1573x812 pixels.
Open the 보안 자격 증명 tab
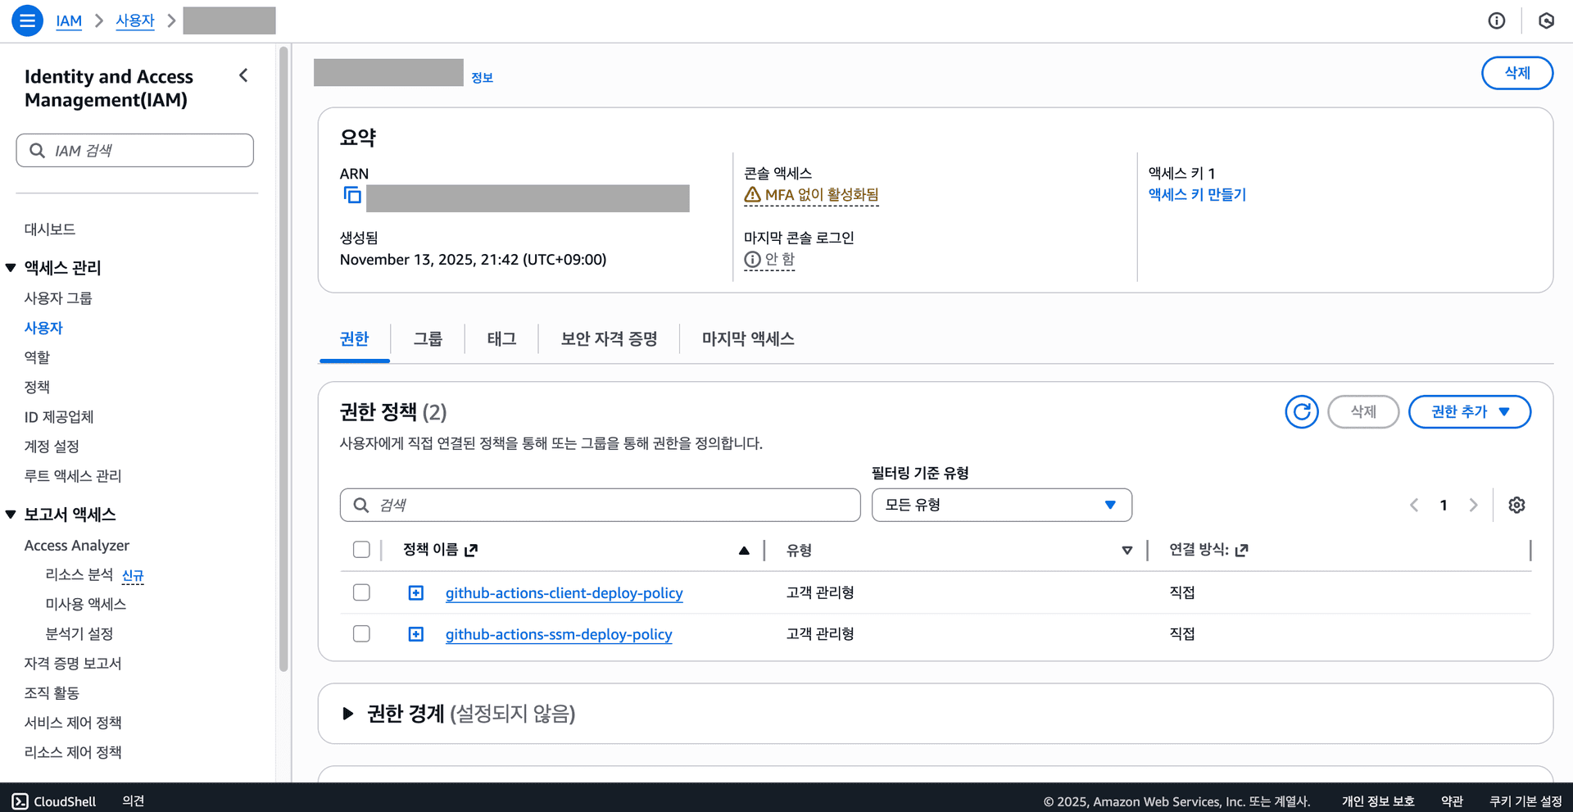point(608,338)
